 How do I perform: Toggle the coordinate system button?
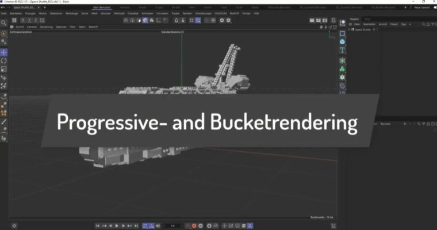click(43, 20)
